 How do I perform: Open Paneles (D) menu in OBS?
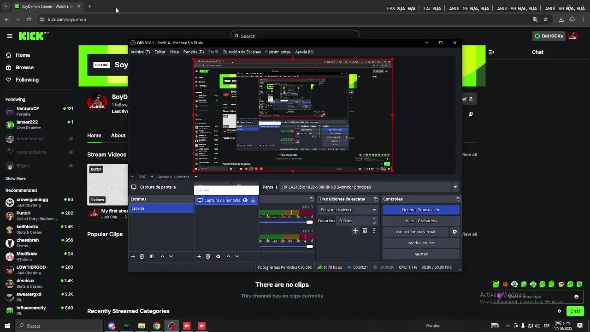(193, 52)
